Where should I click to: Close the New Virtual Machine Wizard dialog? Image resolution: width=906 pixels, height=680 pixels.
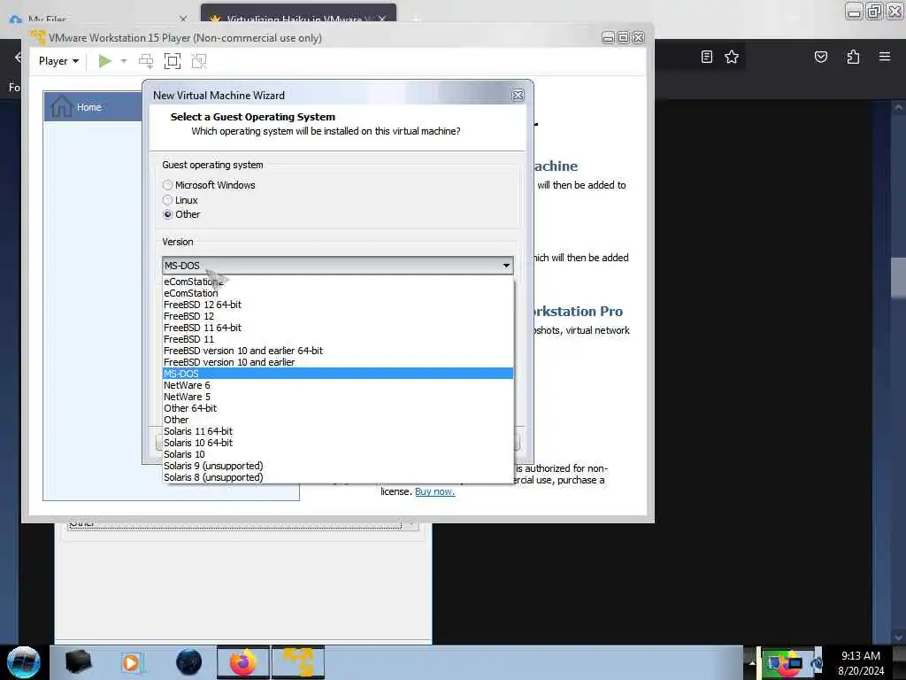point(518,96)
